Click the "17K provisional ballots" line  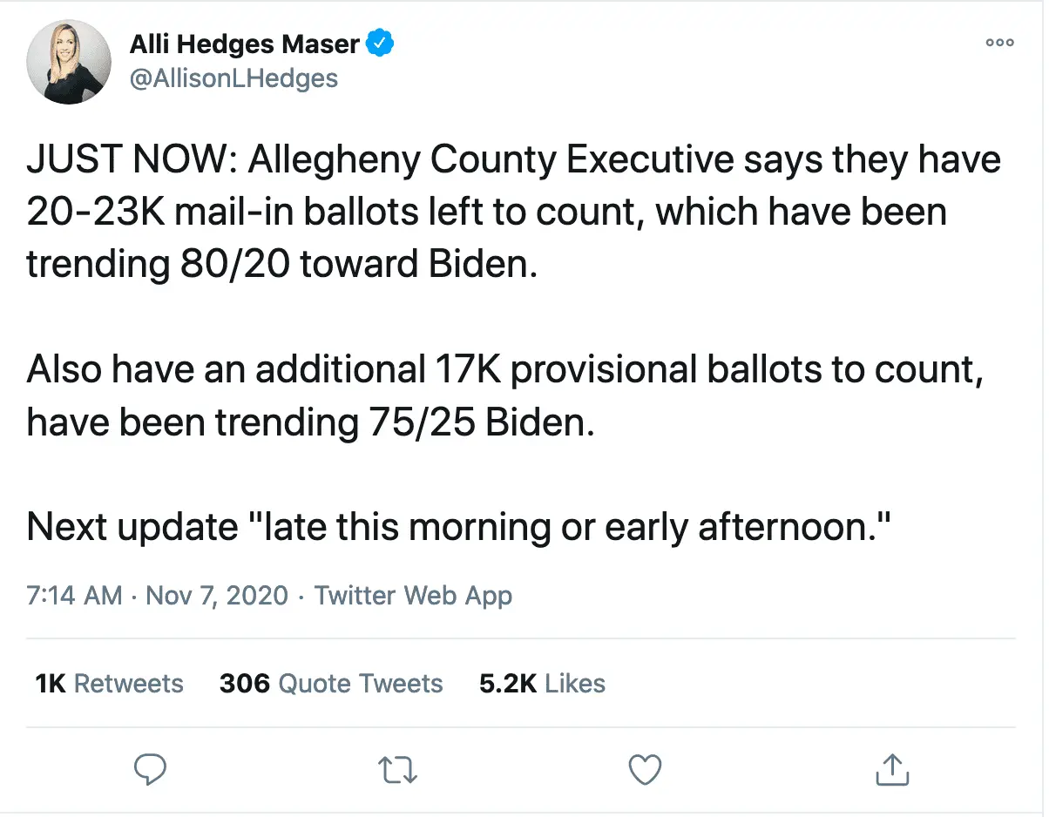[x=505, y=370]
